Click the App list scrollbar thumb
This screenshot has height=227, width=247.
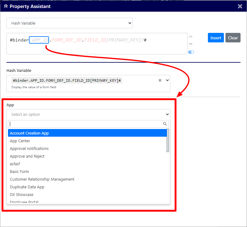pyautogui.click(x=168, y=140)
